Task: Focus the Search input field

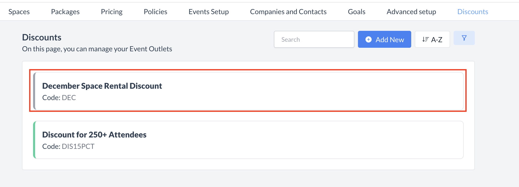Action: point(314,39)
